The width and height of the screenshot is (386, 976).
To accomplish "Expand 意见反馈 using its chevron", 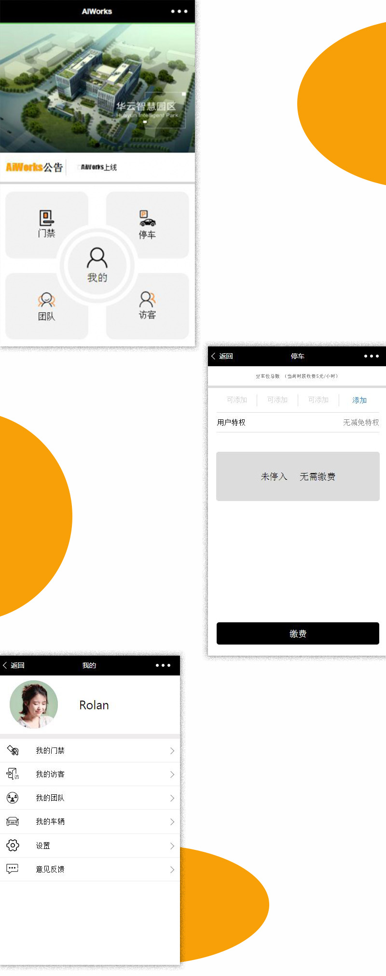I will (172, 870).
